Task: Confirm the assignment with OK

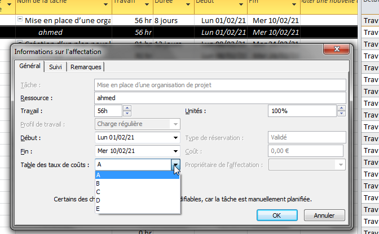Action: click(x=276, y=215)
